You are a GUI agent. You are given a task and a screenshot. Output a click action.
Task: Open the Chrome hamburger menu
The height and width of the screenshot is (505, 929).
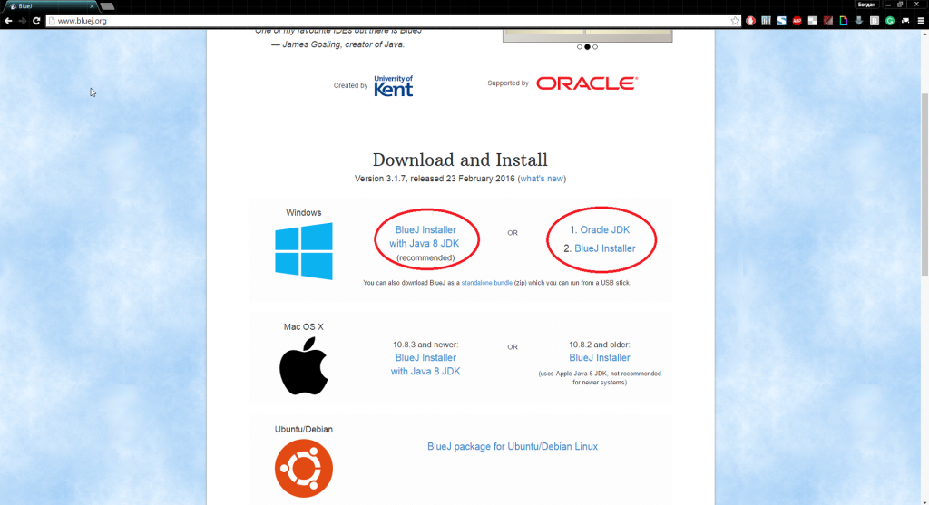pos(921,21)
